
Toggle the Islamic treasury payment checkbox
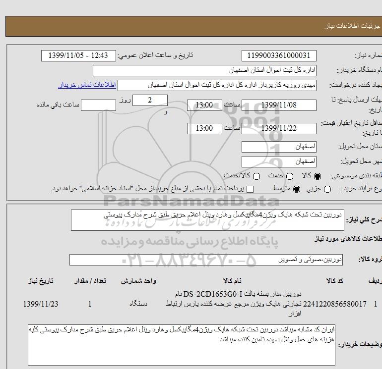point(250,189)
